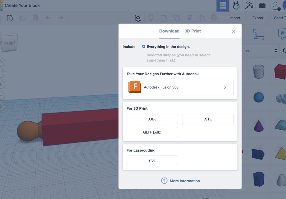The width and height of the screenshot is (286, 199).
Task: Click the duplicate icon
Action: click(23, 18)
